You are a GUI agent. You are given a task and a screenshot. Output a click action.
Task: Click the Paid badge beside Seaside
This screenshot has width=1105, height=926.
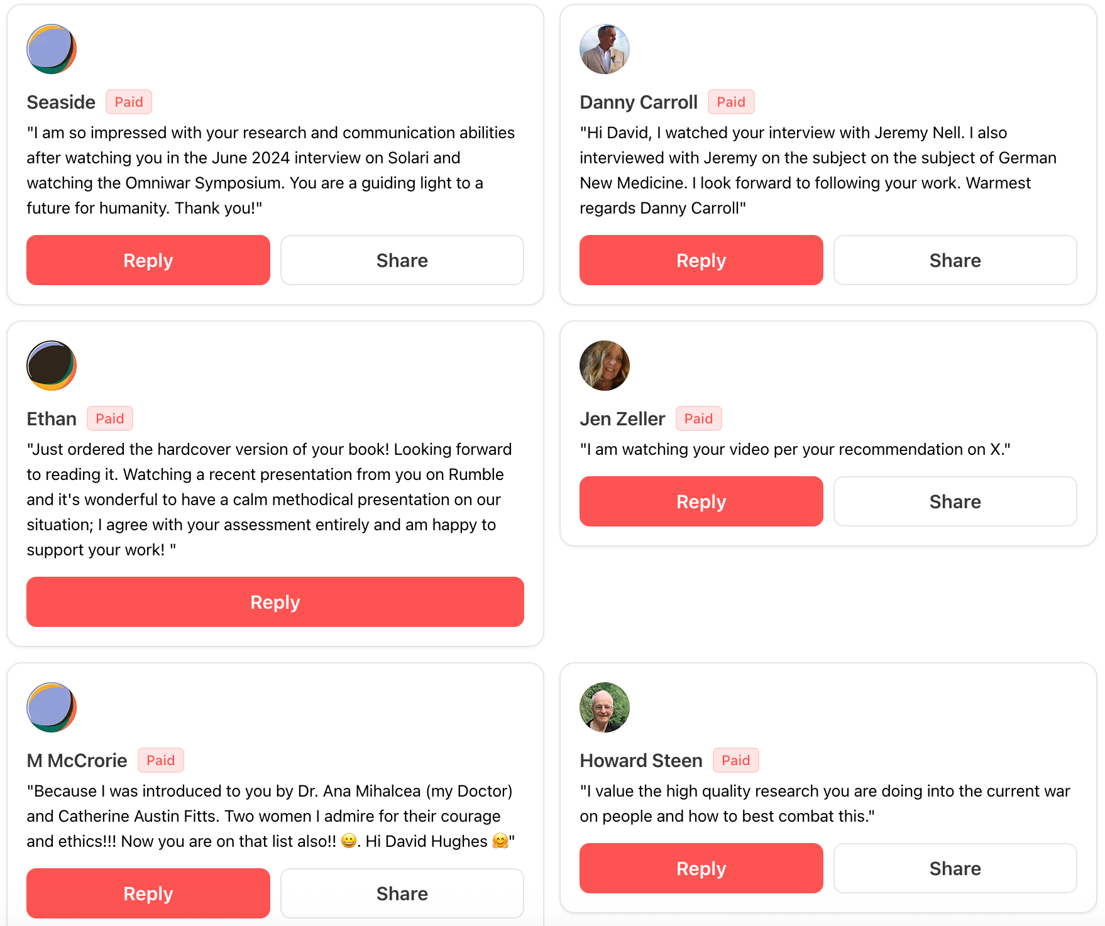[129, 102]
